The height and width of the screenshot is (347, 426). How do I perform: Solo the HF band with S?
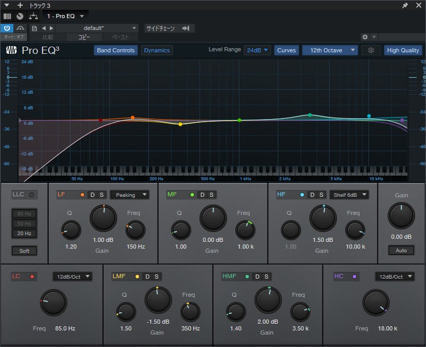[321, 195]
